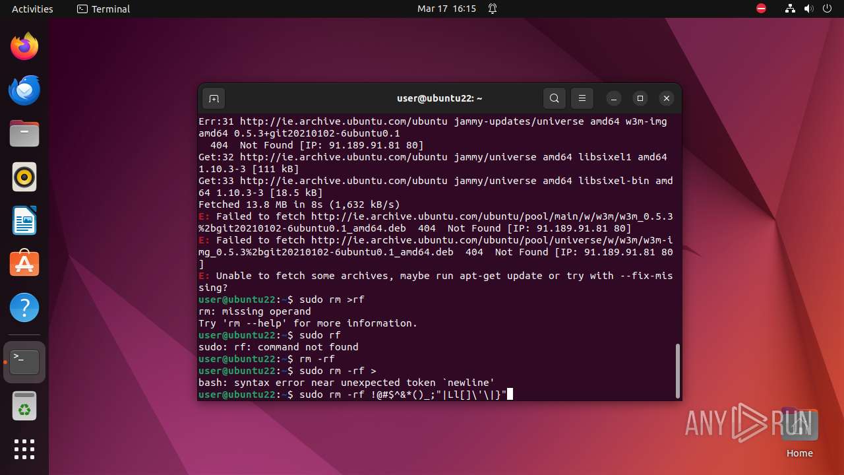Click the 'rm: missing operand' line

pyautogui.click(x=255, y=311)
